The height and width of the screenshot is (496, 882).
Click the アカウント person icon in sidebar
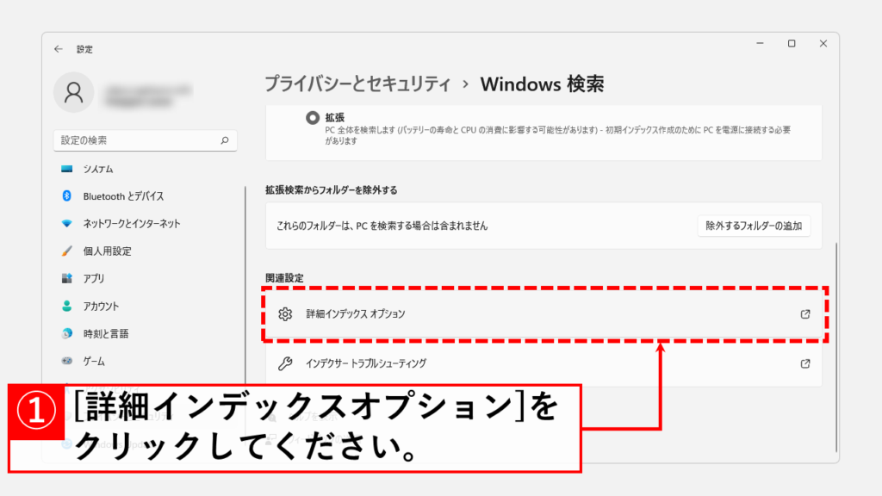click(x=67, y=306)
